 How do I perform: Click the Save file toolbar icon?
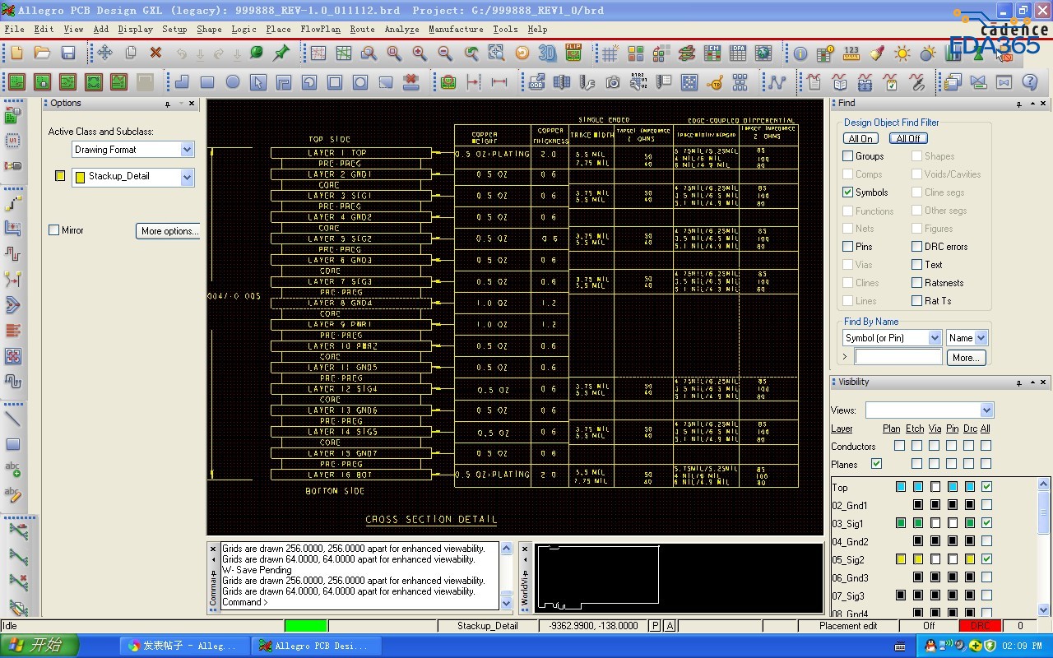coord(68,53)
